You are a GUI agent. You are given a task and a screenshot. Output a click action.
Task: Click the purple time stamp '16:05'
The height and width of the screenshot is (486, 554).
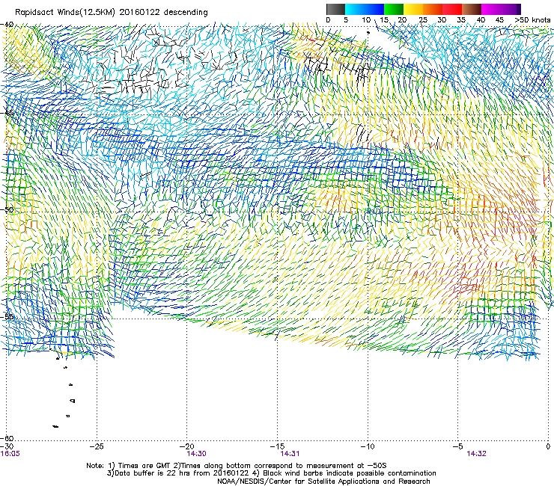pos(10,454)
